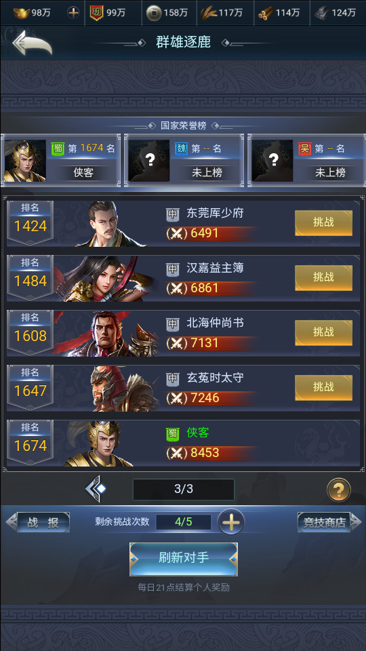Tap the red merit badge icon
366x651 pixels.
pos(96,14)
